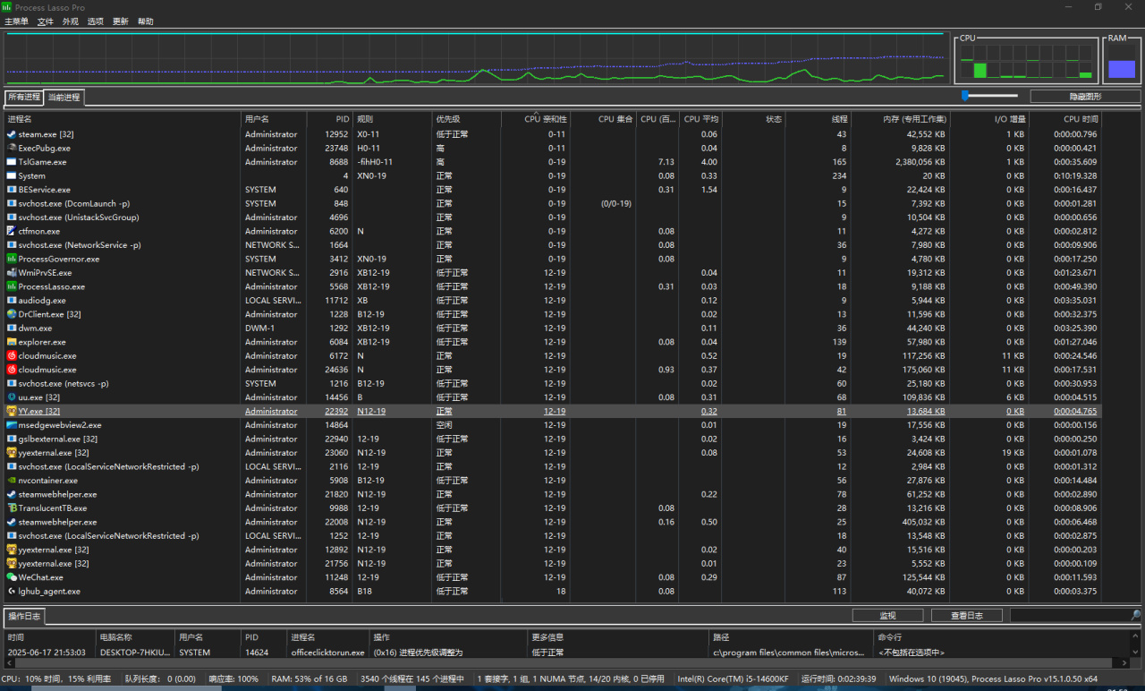The height and width of the screenshot is (691, 1145).
Task: Click the RAM usage meter
Action: point(1121,62)
